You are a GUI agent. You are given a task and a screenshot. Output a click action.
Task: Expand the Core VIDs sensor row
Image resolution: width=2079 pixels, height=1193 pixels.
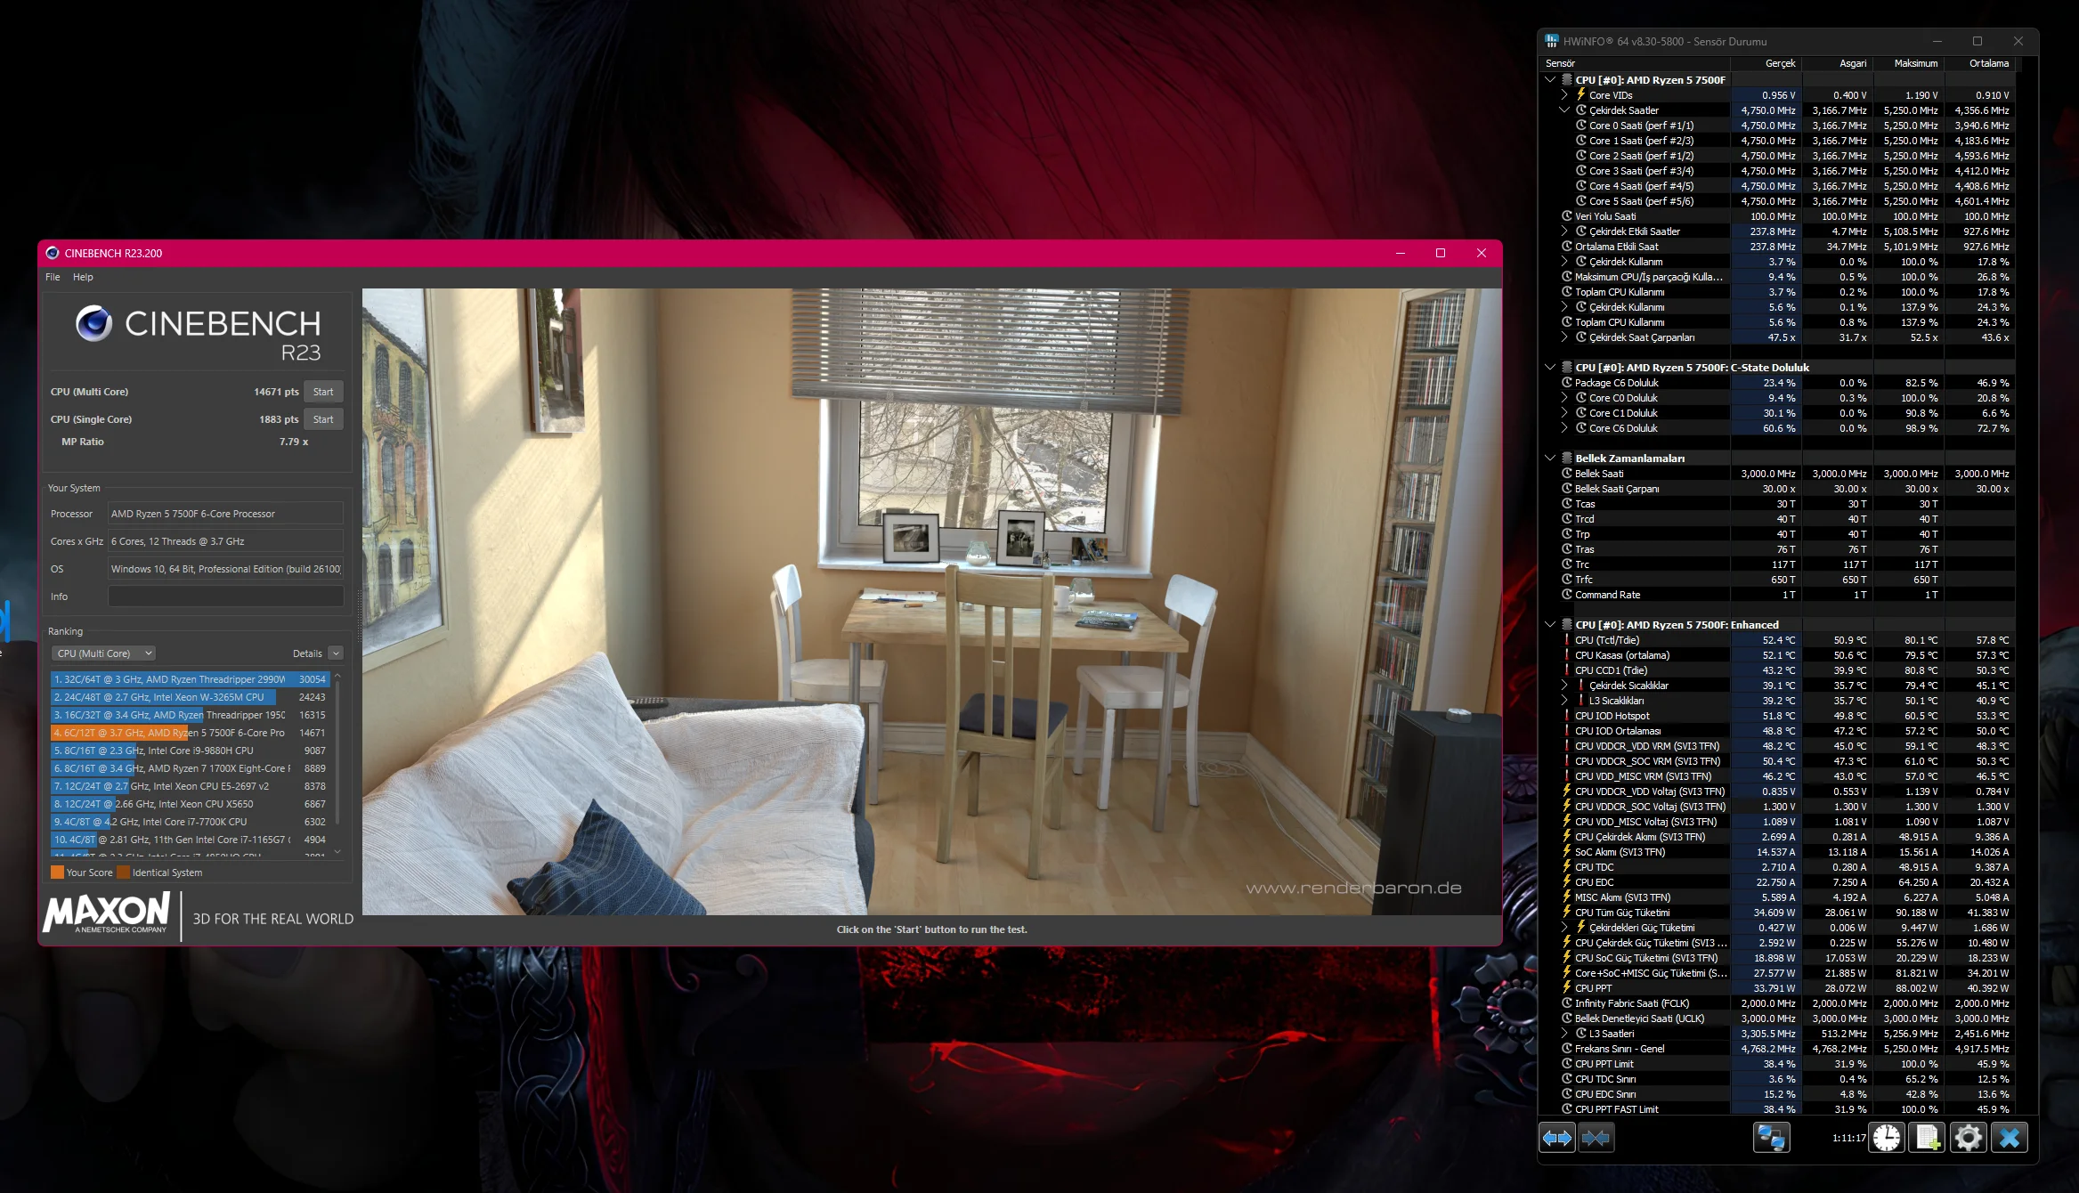click(1564, 95)
